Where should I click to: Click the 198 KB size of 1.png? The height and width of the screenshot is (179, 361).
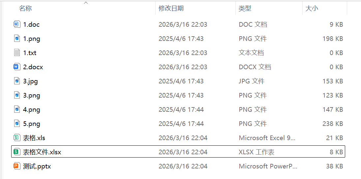(332, 39)
